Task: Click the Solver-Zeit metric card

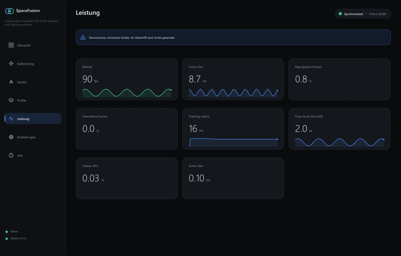Action: click(233, 178)
